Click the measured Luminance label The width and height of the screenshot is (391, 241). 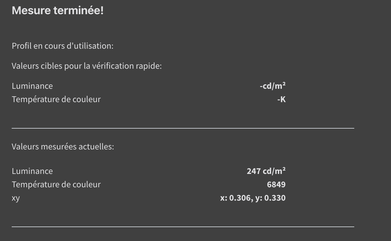tap(32, 171)
